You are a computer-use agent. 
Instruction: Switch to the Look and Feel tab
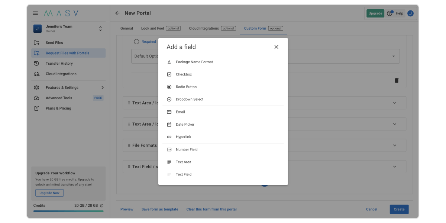161,28
